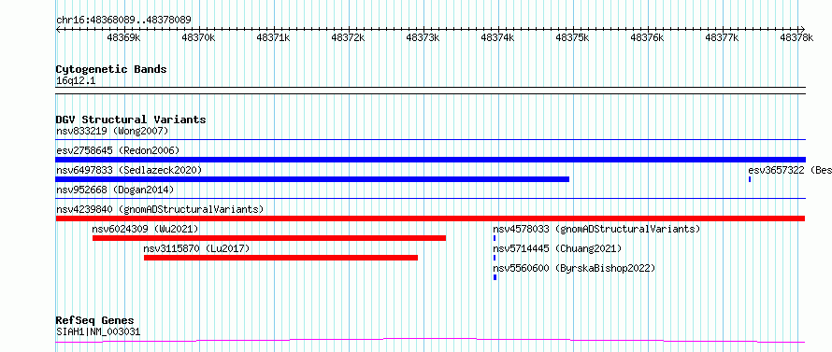Open the nsv5714445 (Chuang2021) label

556,248
